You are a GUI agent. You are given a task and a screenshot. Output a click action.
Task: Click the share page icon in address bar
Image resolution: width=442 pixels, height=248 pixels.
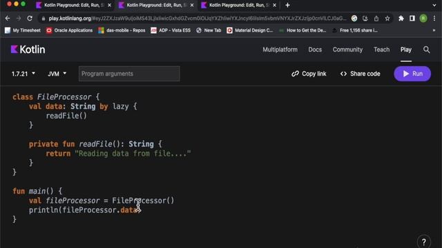(376, 19)
